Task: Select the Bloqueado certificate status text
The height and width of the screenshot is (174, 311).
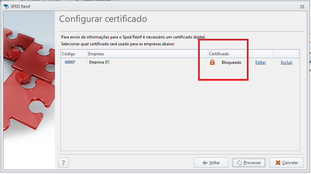Action: 231,62
